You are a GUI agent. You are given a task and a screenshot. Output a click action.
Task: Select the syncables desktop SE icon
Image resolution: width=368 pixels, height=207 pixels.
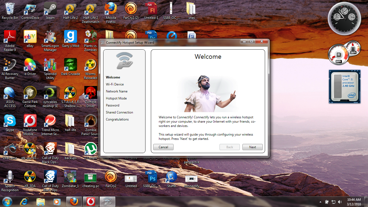50,97
